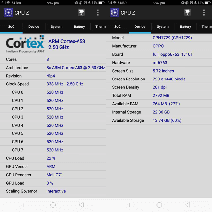Tap recent apps square in right nav bar
The width and height of the screenshot is (212, 212).
pyautogui.click(x=131, y=205)
